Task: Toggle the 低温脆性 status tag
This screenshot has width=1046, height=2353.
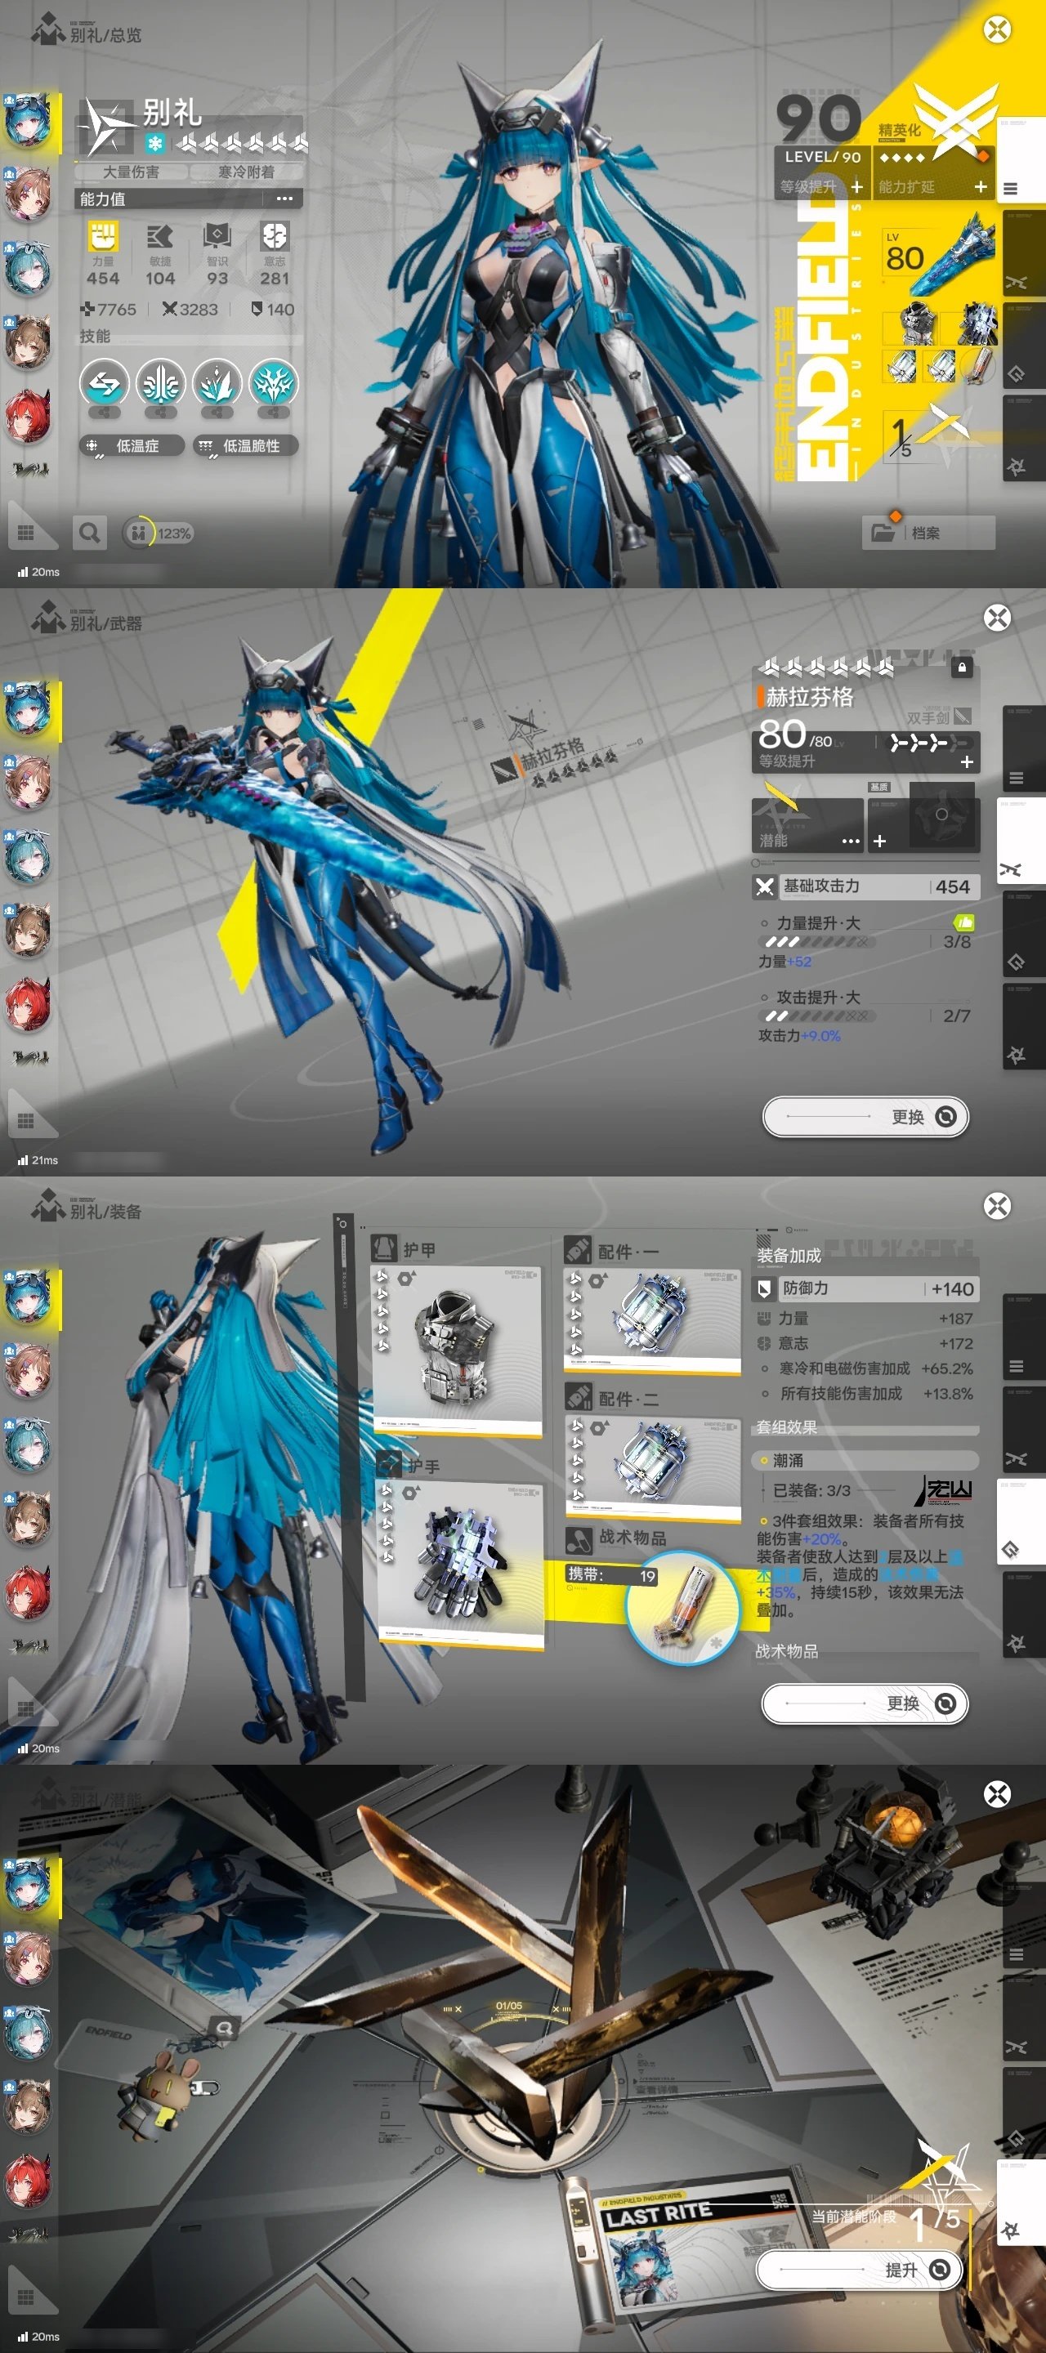Action: pyautogui.click(x=246, y=444)
